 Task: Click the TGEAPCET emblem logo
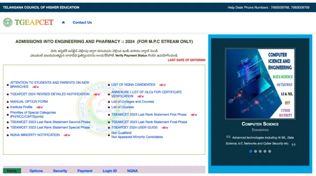[7, 22]
